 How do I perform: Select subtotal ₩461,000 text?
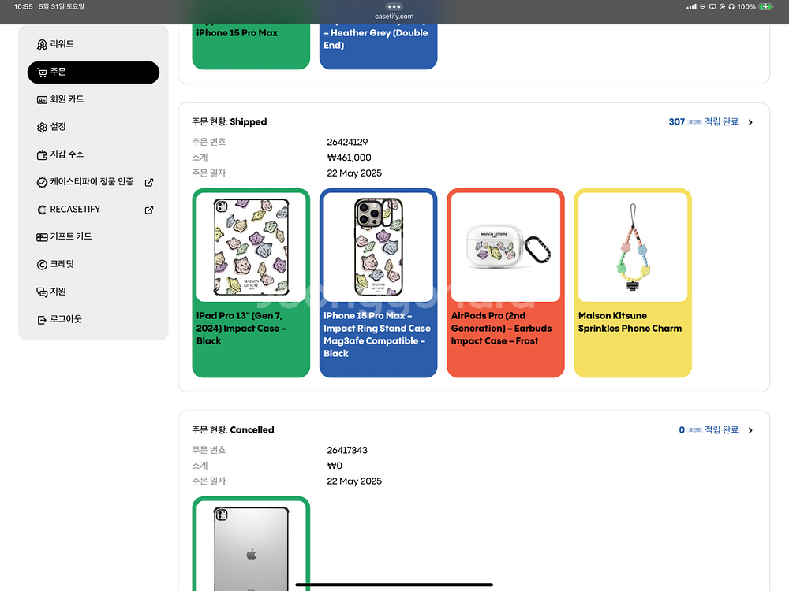point(350,158)
